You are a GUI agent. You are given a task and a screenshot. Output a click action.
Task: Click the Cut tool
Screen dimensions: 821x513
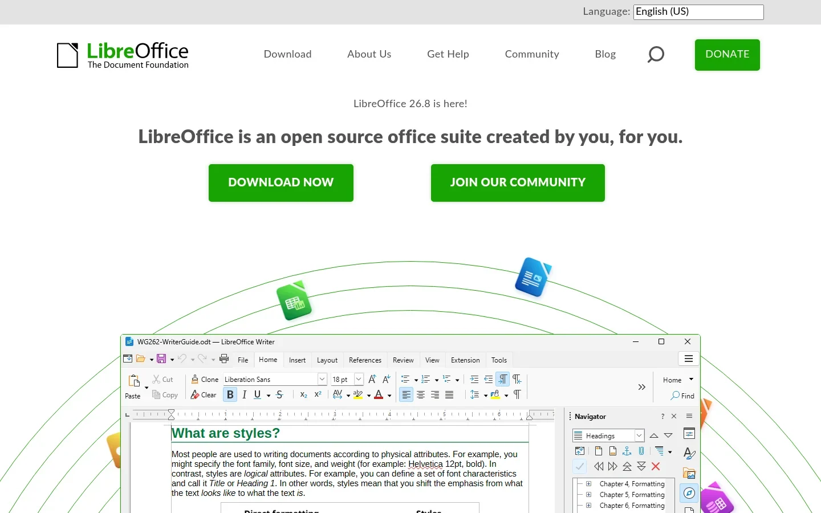[162, 379]
